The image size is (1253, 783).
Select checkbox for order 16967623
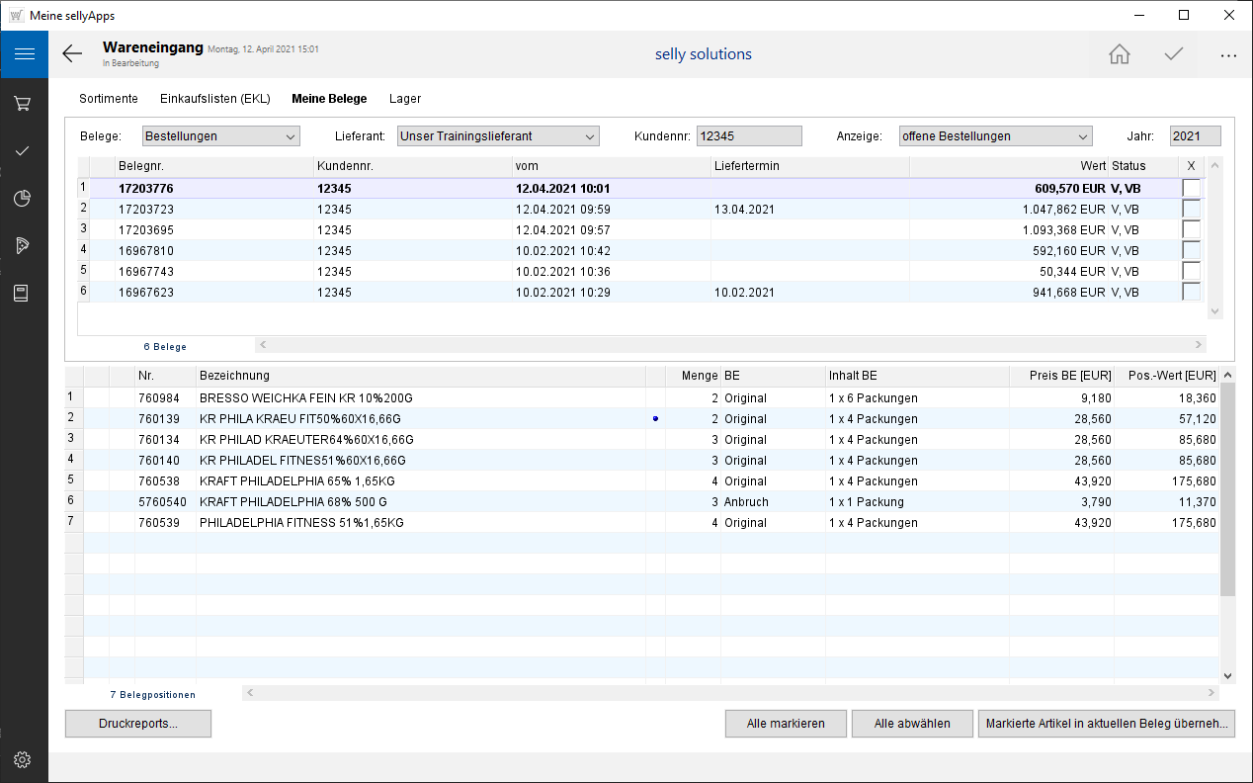click(x=1192, y=293)
